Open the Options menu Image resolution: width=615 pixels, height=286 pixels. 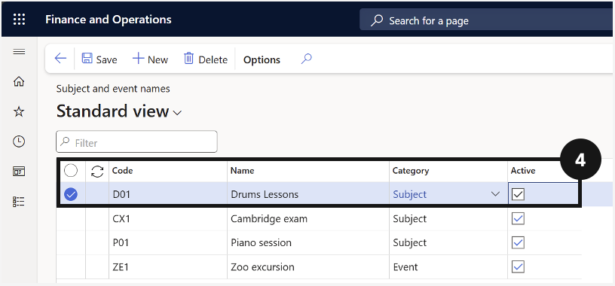262,59
